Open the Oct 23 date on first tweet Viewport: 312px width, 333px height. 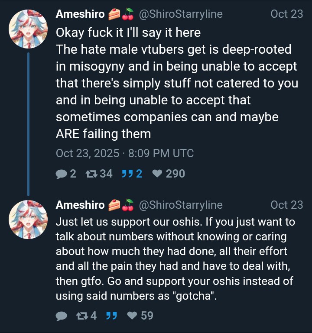[286, 14]
